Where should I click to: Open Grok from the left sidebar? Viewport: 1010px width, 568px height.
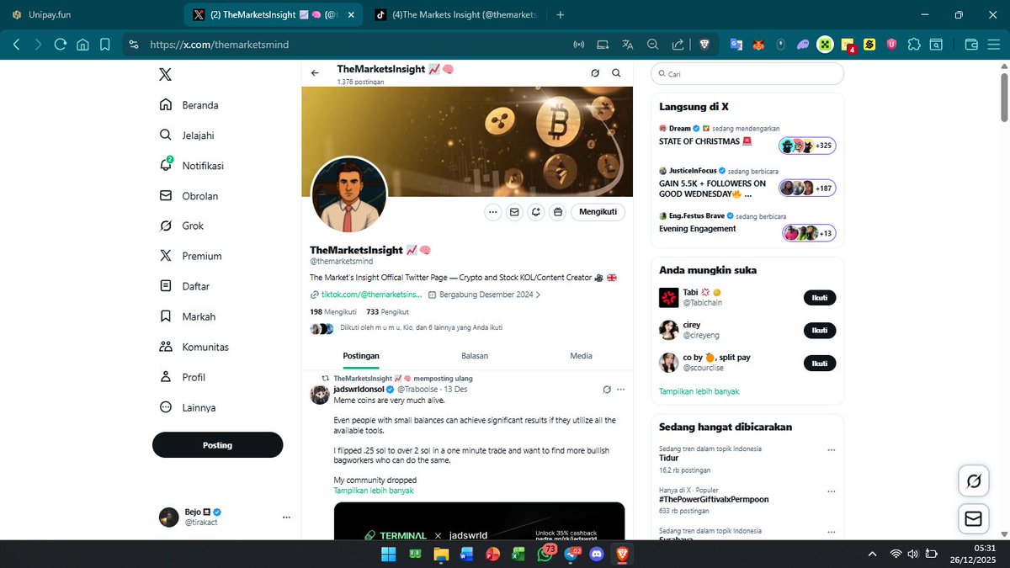click(192, 226)
